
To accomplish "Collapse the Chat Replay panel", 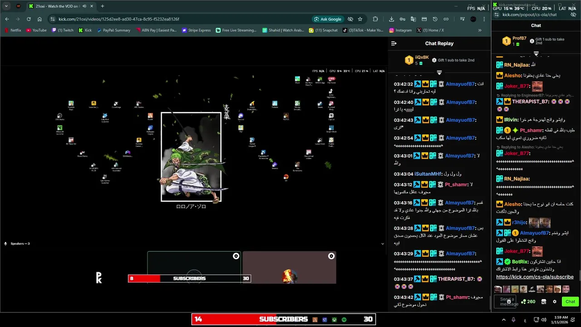I will tap(394, 44).
